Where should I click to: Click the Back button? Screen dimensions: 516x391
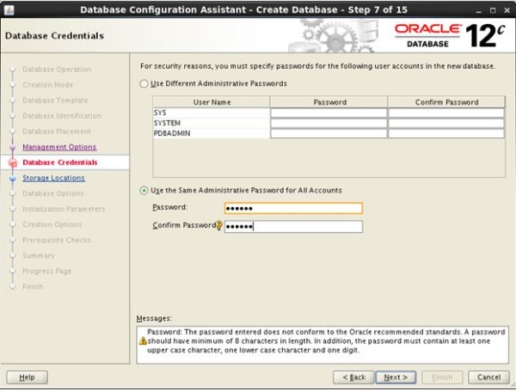[x=353, y=377]
